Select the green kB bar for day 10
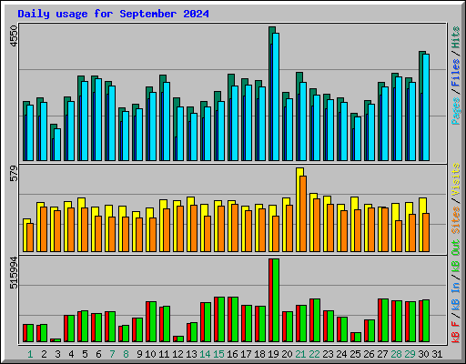The width and height of the screenshot is (466, 364). pos(153,321)
